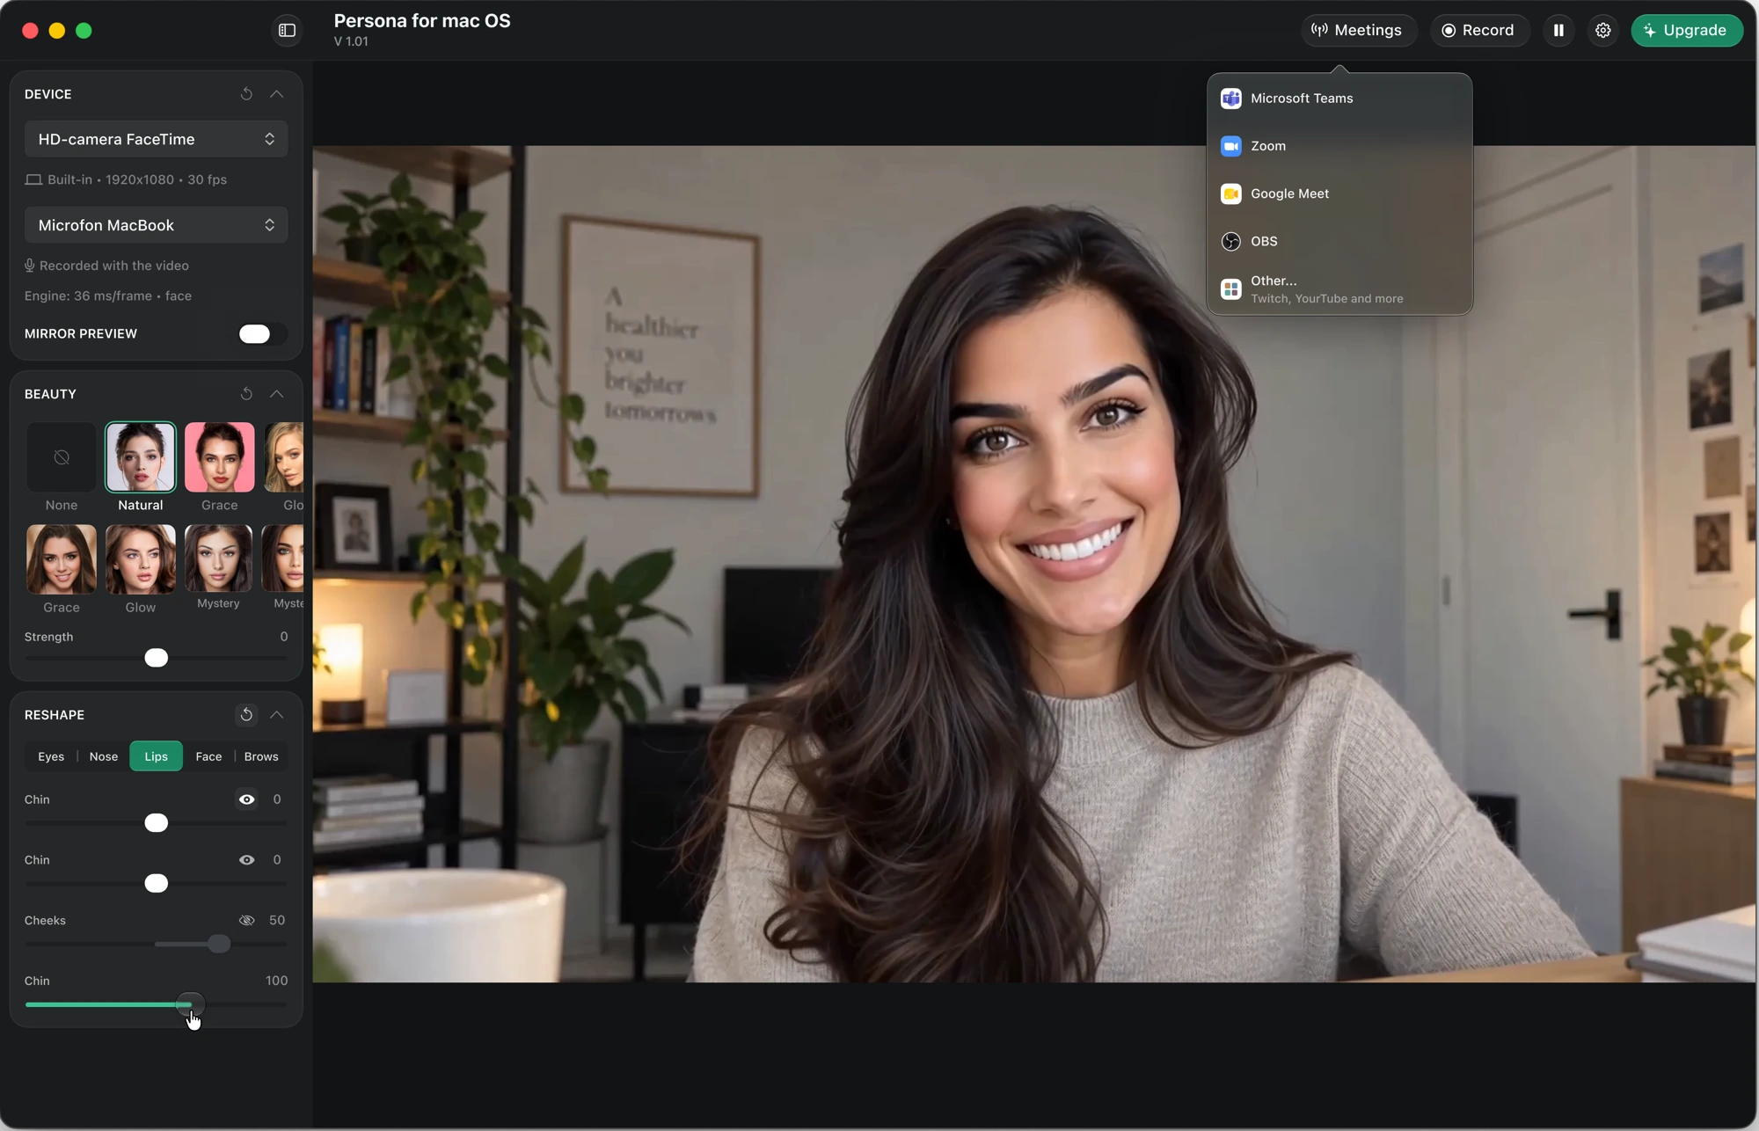The width and height of the screenshot is (1759, 1131).
Task: Click the OBS icon
Action: click(x=1231, y=241)
